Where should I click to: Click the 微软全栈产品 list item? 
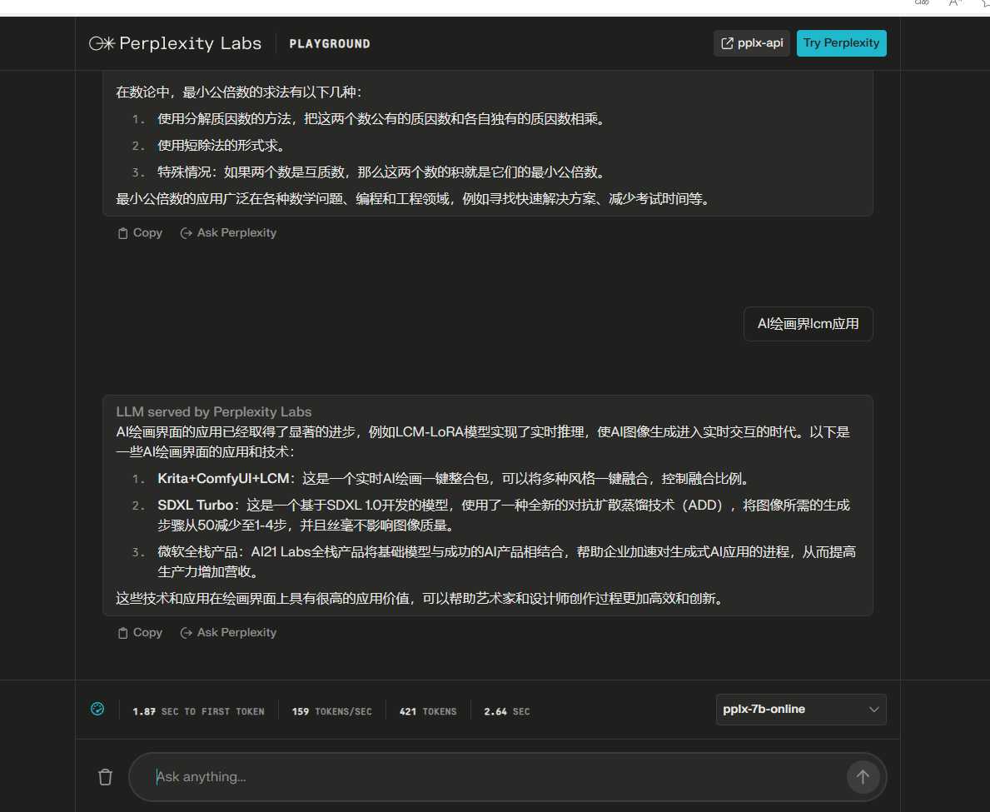point(506,562)
